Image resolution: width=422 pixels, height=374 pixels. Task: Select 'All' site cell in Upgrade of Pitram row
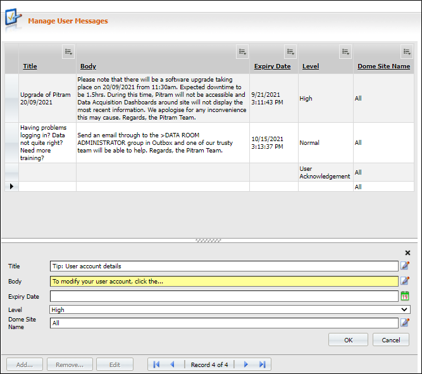[x=383, y=98]
